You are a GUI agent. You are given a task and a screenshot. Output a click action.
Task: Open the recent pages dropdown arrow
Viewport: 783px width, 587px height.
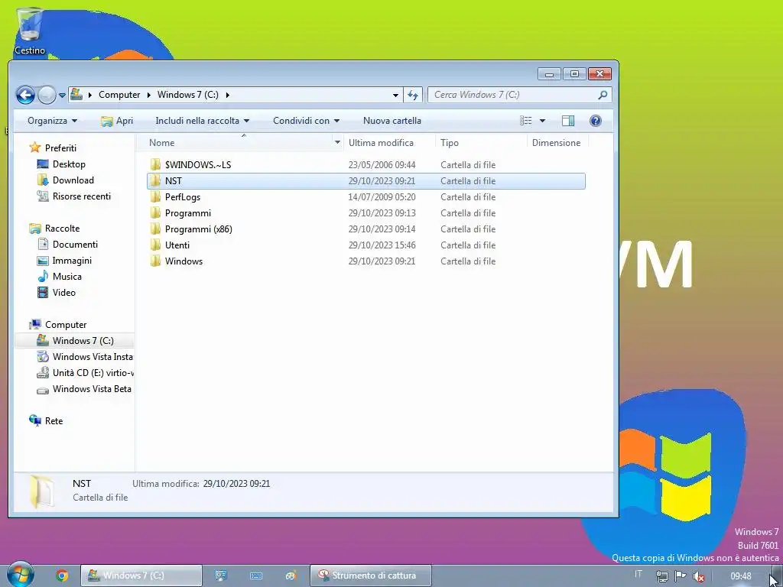62,95
